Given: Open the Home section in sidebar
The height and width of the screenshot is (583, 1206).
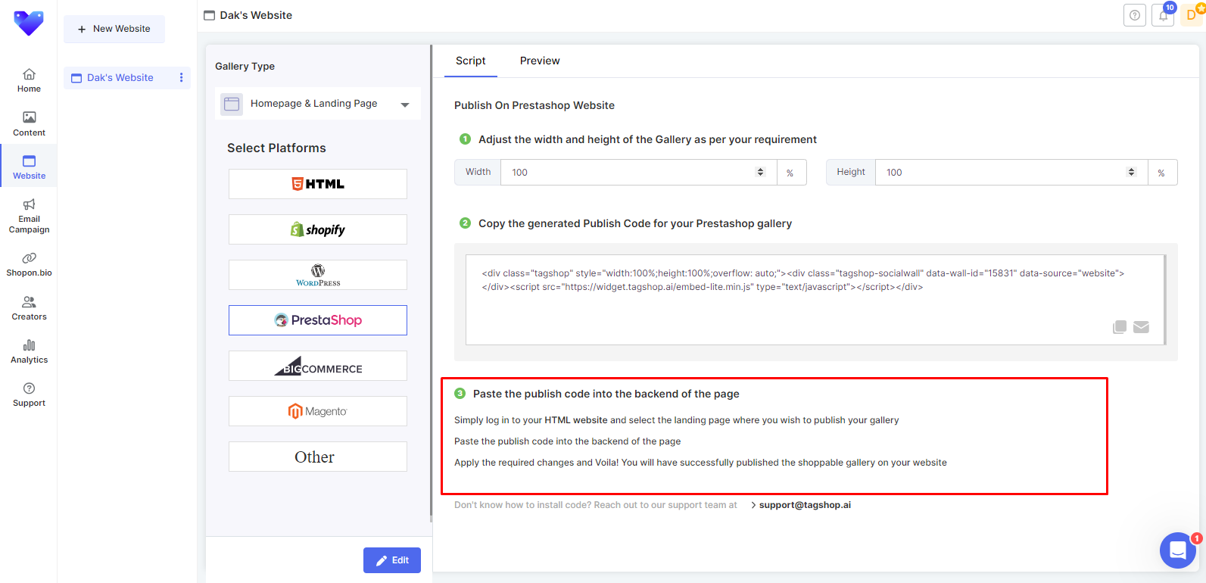Looking at the screenshot, I should 29,80.
